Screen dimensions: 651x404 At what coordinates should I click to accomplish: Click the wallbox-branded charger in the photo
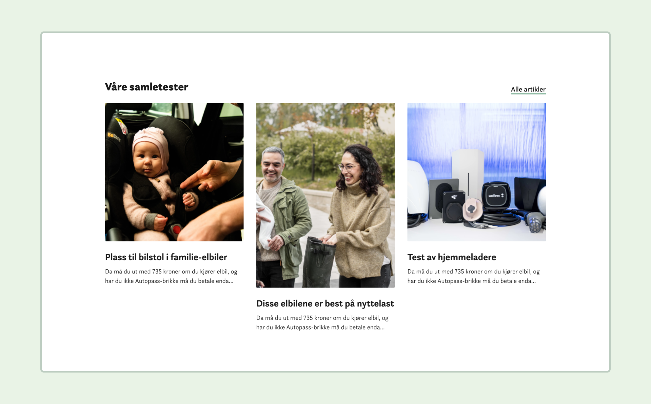tap(496, 196)
